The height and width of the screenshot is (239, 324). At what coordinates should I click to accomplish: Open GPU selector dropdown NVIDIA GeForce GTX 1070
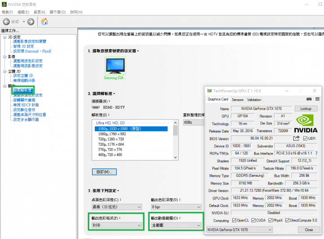[239, 230]
